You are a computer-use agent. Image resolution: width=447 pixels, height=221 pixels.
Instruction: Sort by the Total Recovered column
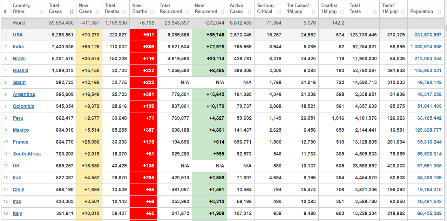pos(175,8)
